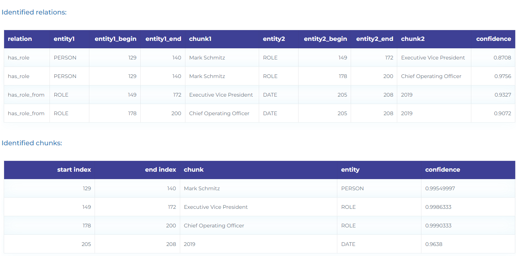This screenshot has width=516, height=256.
Task: Select the 'Identified relations:' heading
Action: (34, 12)
